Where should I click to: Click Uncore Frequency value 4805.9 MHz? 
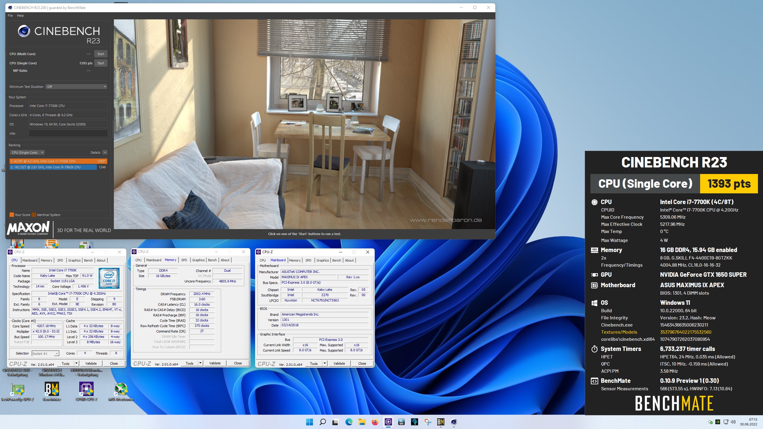(x=227, y=281)
